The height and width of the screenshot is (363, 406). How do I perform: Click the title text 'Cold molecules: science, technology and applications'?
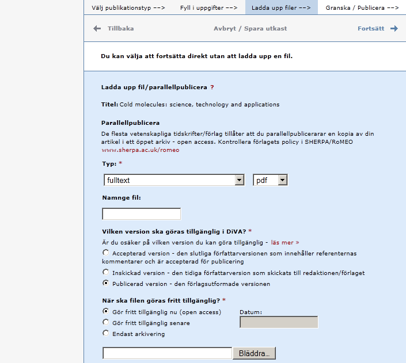click(199, 105)
